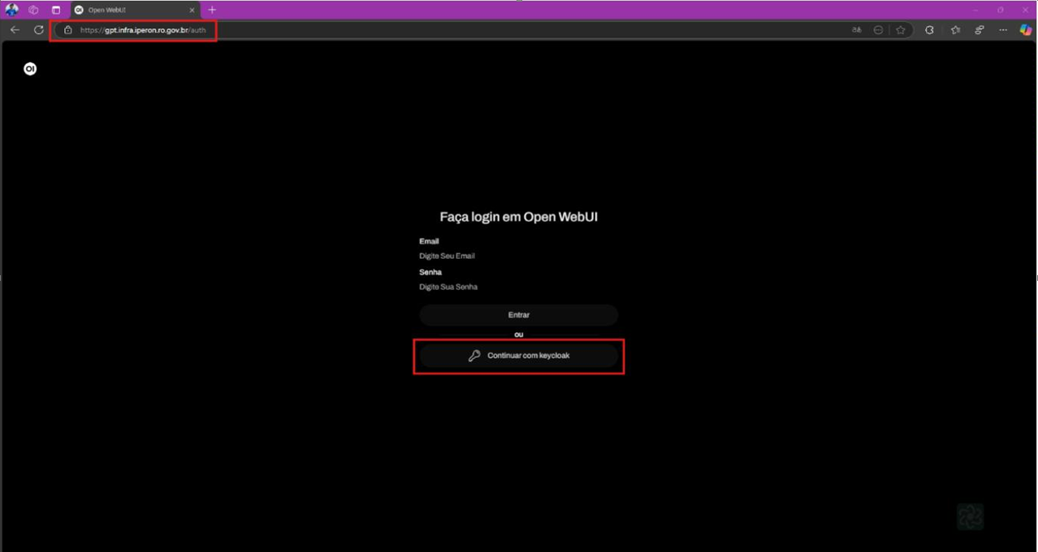Focus the Senha password field

pyautogui.click(x=518, y=287)
